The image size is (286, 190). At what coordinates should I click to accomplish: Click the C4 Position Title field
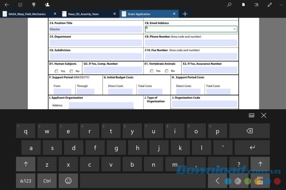point(95,29)
